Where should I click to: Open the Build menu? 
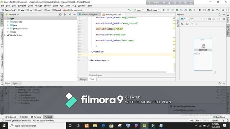pos(55,6)
